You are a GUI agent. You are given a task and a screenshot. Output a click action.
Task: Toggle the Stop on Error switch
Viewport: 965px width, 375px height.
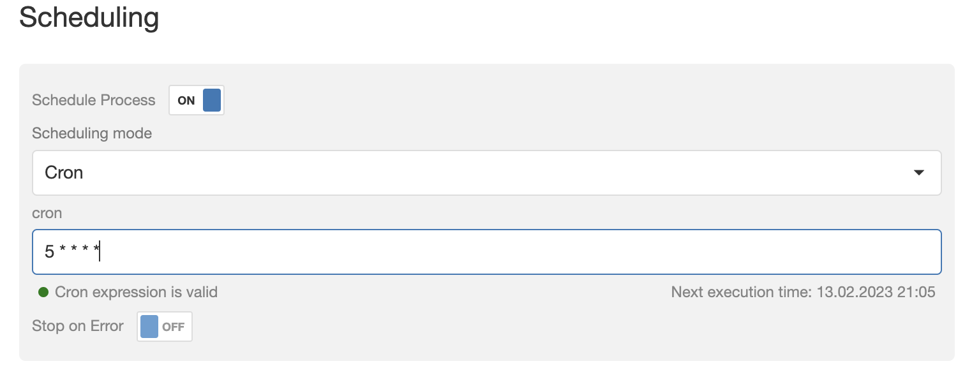[165, 327]
